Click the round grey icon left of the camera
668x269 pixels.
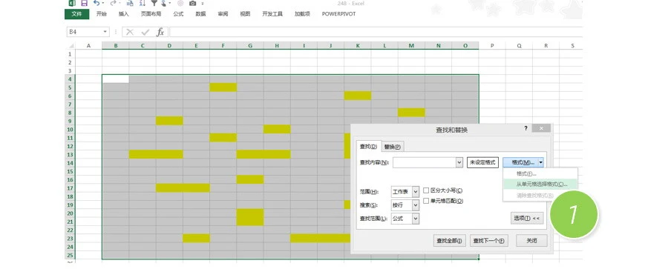[x=180, y=3]
